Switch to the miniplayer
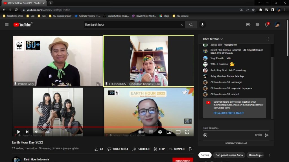The height and width of the screenshot is (162, 289). tap(169, 132)
